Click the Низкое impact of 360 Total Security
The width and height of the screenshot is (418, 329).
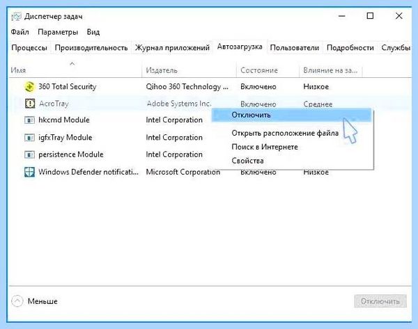coord(316,87)
